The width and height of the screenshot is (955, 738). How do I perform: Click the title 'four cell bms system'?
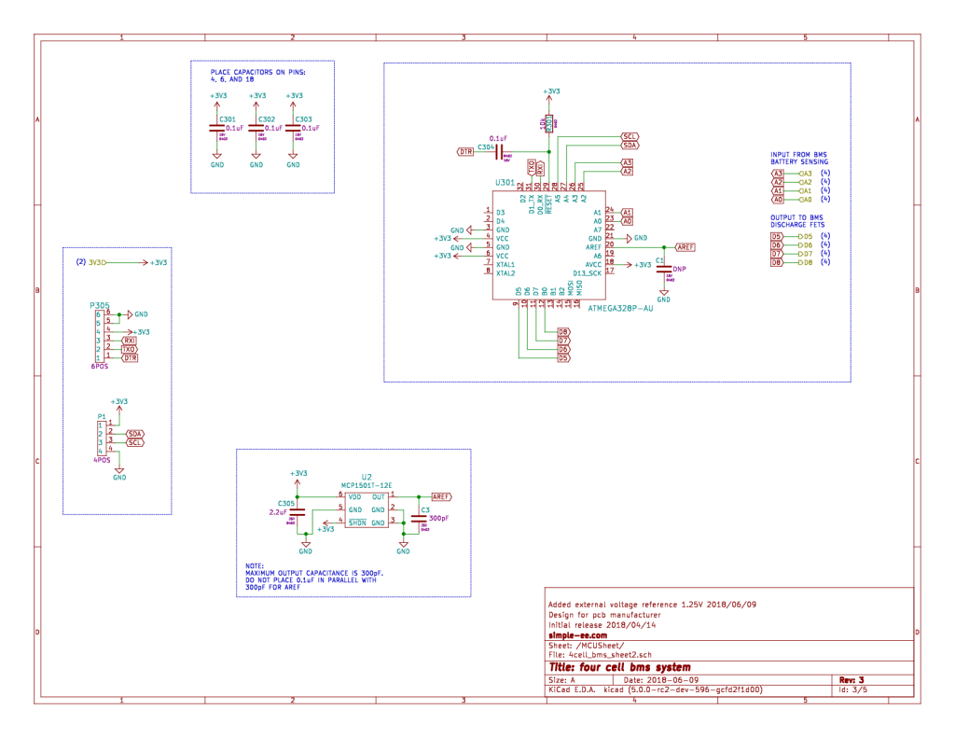[619, 667]
